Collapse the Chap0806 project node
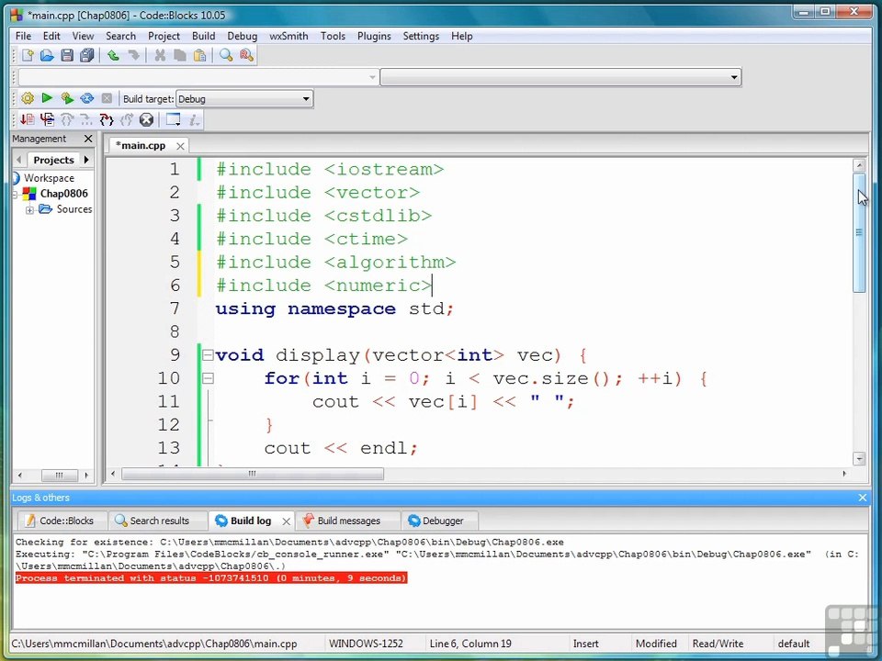This screenshot has width=882, height=661. click(16, 195)
